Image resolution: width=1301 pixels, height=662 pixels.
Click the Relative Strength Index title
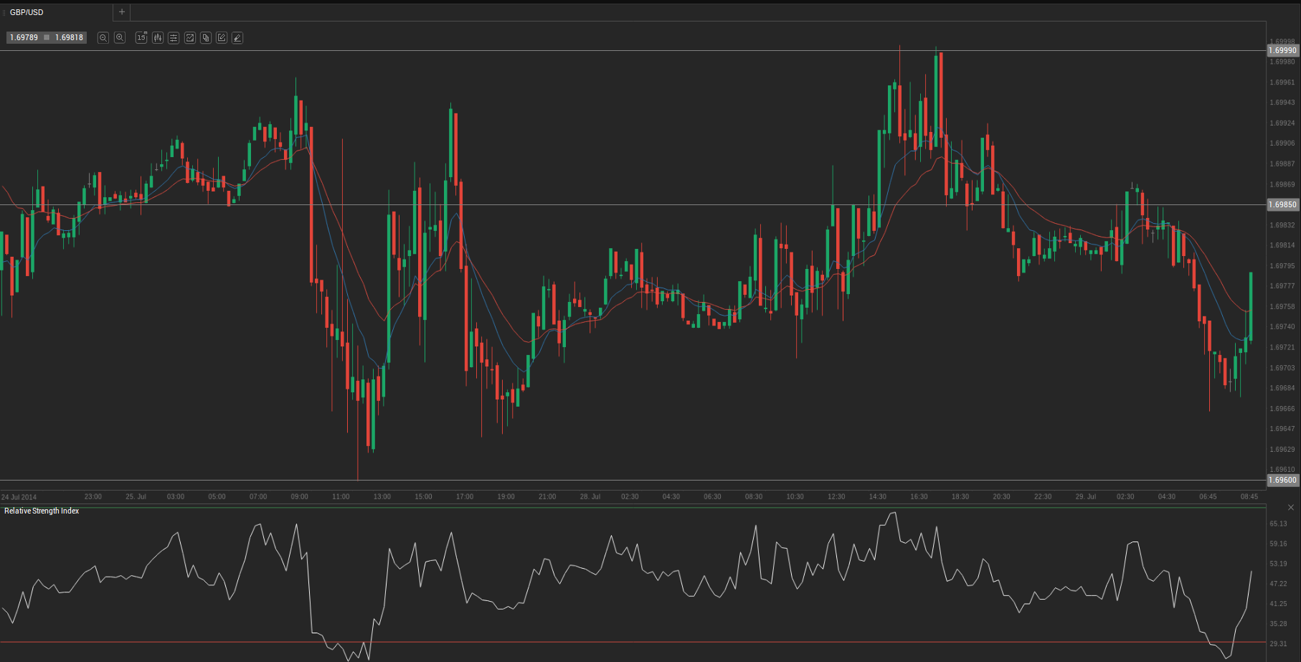tap(42, 511)
